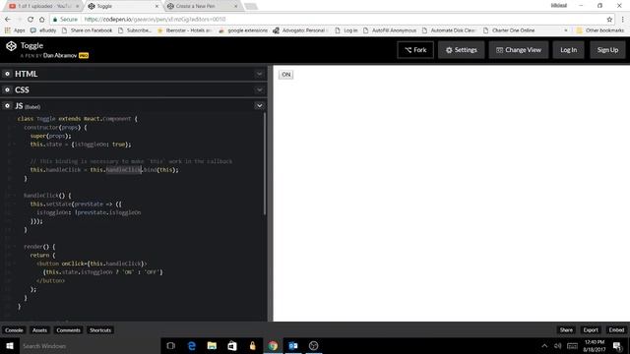Click the Chrome taskbar icon
This screenshot has width=630, height=354.
(x=273, y=345)
